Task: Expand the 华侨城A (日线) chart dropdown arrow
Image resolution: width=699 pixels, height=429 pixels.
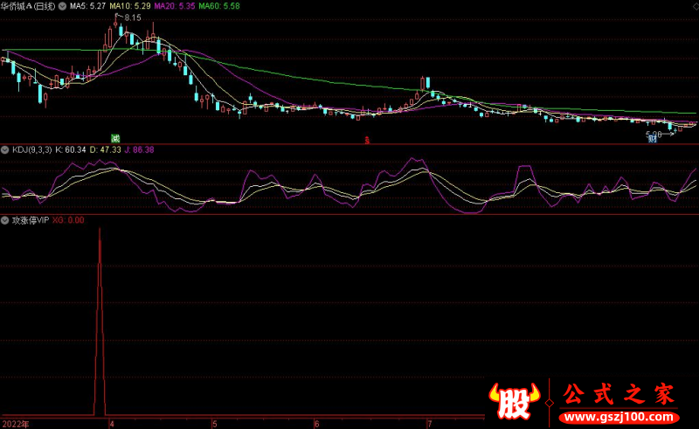Action: [63, 6]
